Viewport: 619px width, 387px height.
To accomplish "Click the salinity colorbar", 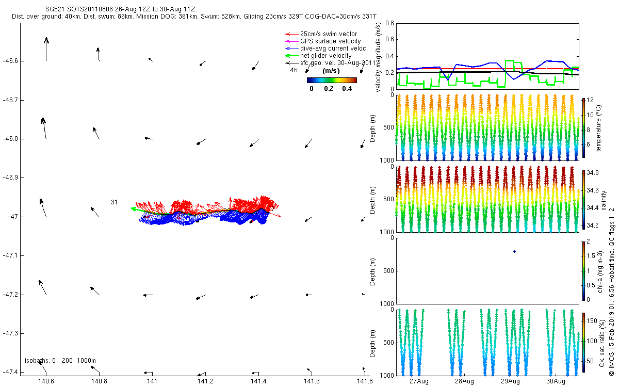I will pyautogui.click(x=583, y=200).
